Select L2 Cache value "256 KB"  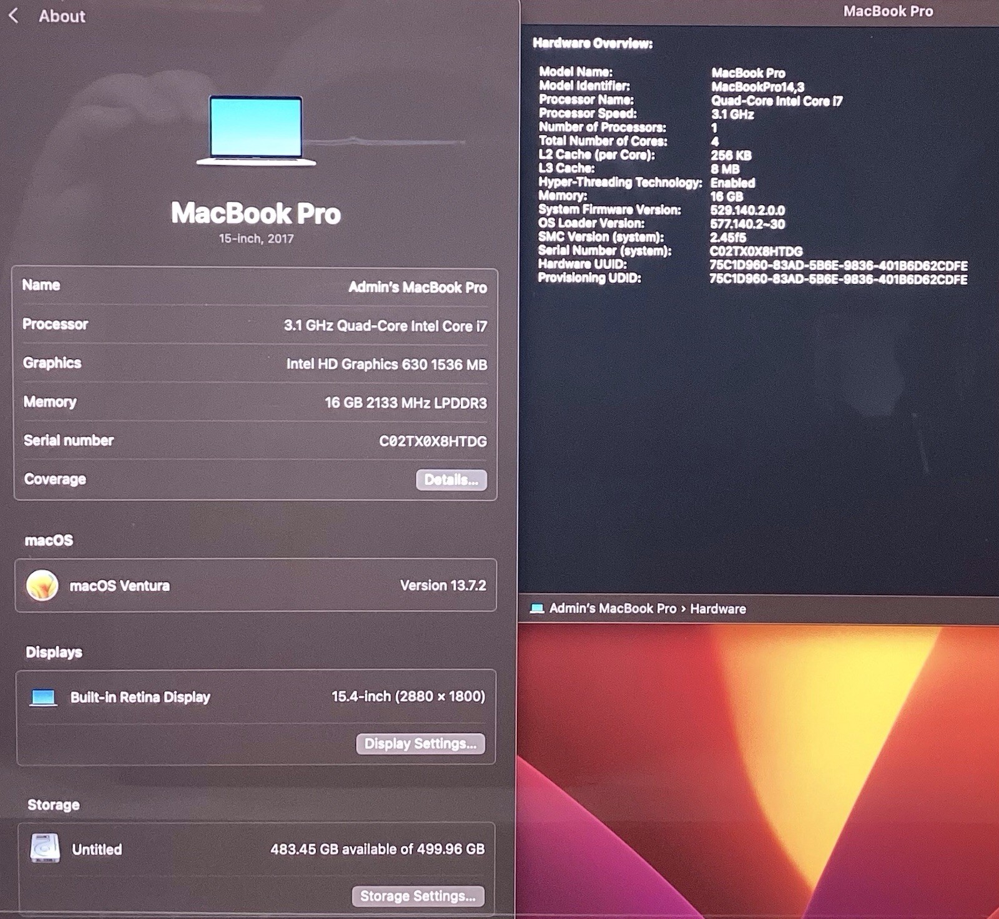coord(731,155)
